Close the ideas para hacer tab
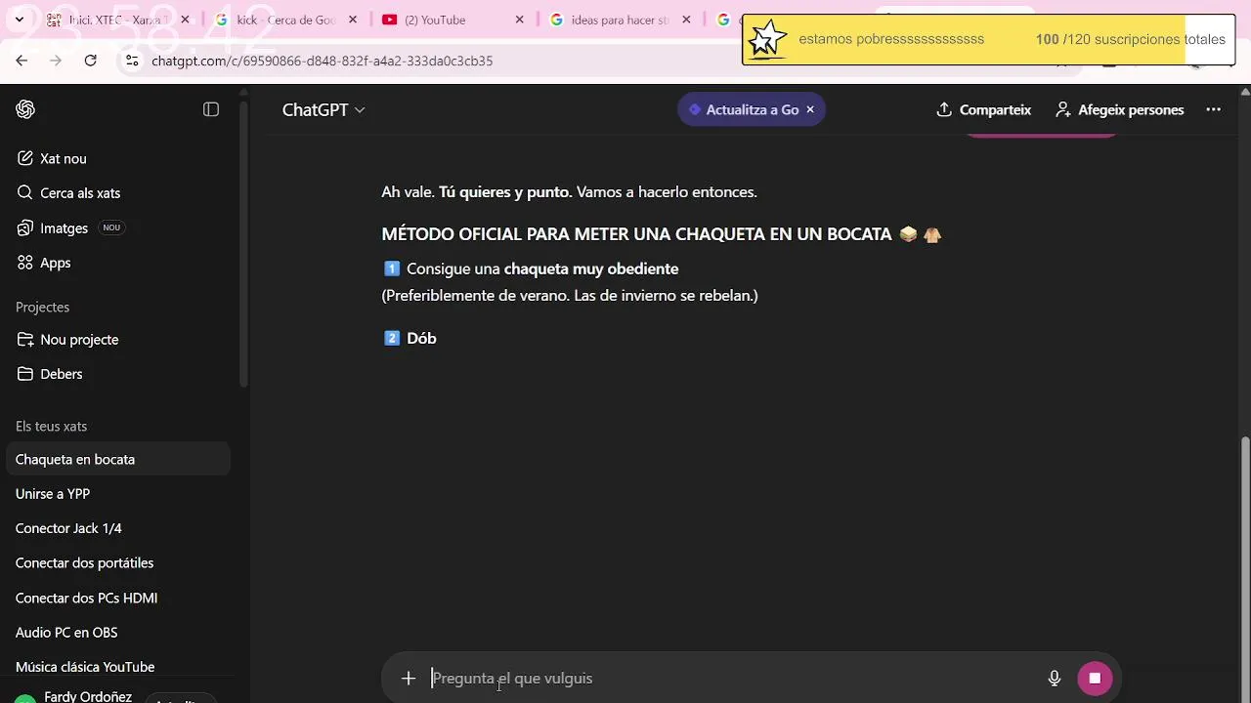The width and height of the screenshot is (1251, 703). pyautogui.click(x=686, y=20)
